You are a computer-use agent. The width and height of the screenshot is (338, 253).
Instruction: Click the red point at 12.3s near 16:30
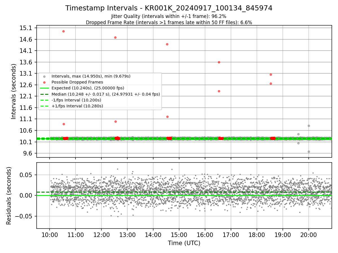[x=219, y=91]
